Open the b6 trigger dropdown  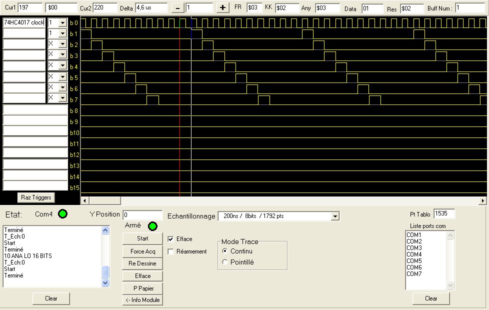pos(62,87)
